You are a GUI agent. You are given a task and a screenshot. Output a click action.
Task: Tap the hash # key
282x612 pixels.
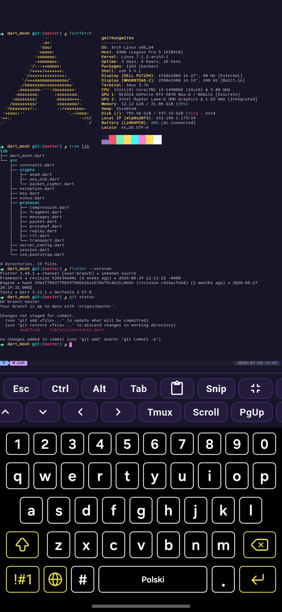pos(83,579)
